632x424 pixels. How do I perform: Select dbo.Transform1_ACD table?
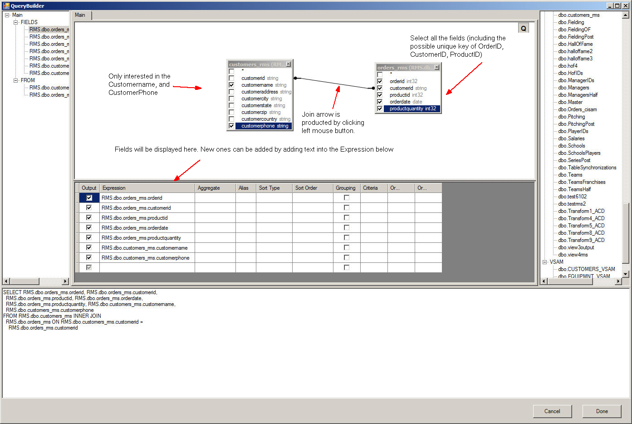[581, 211]
